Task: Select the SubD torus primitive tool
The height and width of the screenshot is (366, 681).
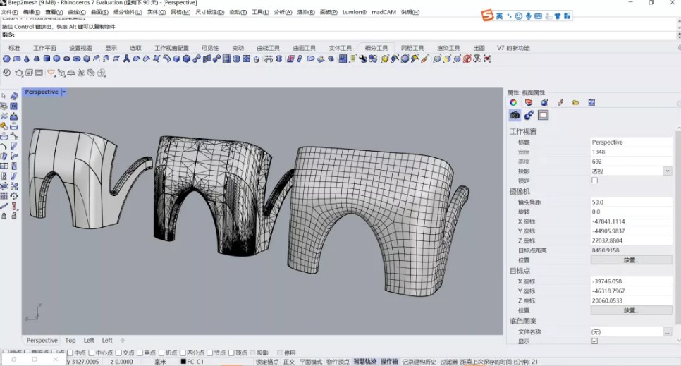Action: 76,59
